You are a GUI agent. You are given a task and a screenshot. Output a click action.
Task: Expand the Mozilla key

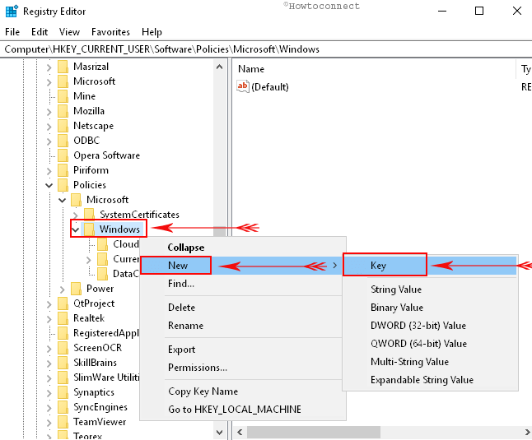49,112
